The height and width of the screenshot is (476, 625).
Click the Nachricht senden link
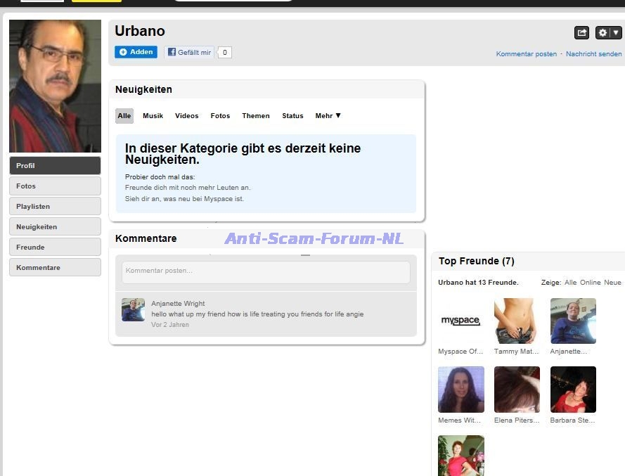coord(593,54)
